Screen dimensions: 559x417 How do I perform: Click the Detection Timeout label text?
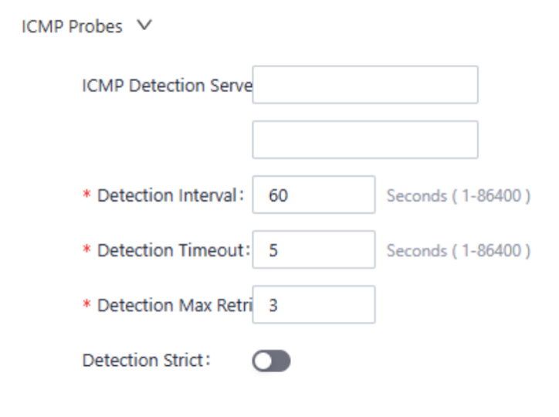pos(171,250)
